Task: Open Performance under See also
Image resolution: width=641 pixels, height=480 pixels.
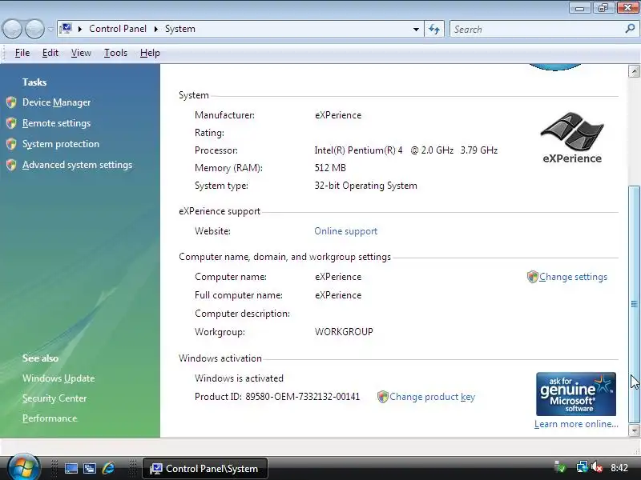Action: click(x=50, y=418)
